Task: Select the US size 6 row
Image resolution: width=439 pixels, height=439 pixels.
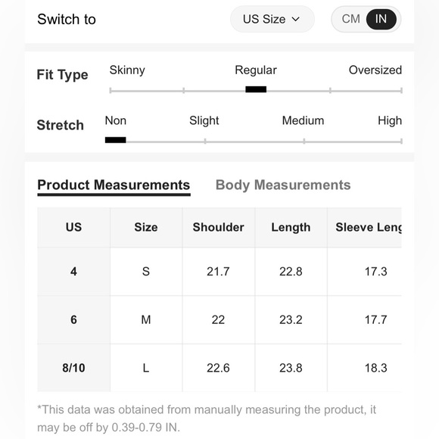Action: pyautogui.click(x=219, y=319)
